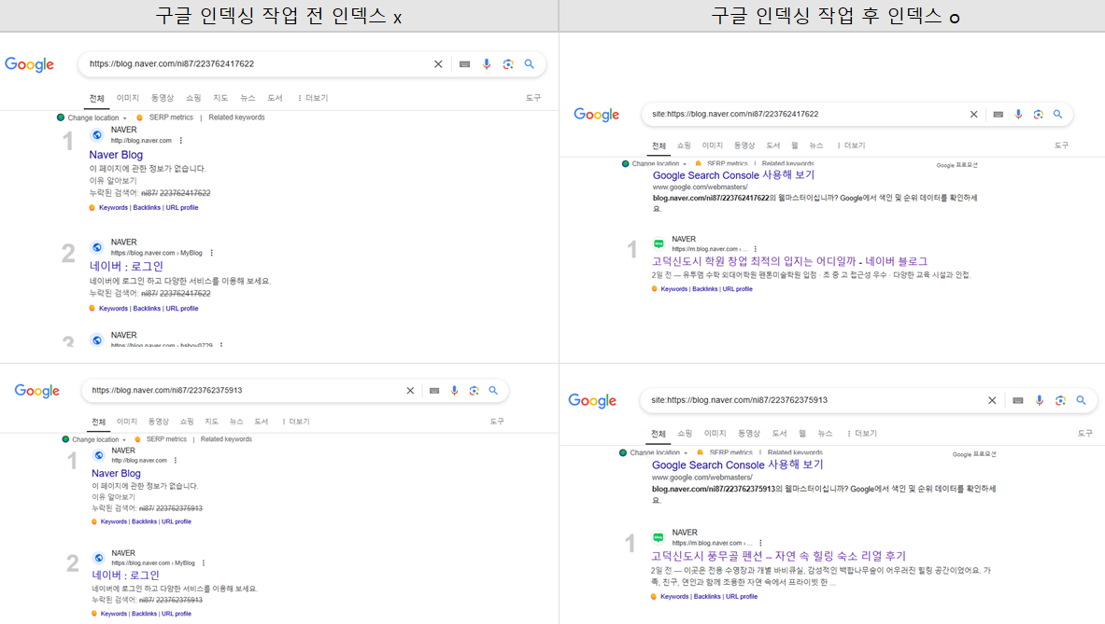
Task: Click magnifier search icon in left 223762417622 box
Action: (530, 64)
